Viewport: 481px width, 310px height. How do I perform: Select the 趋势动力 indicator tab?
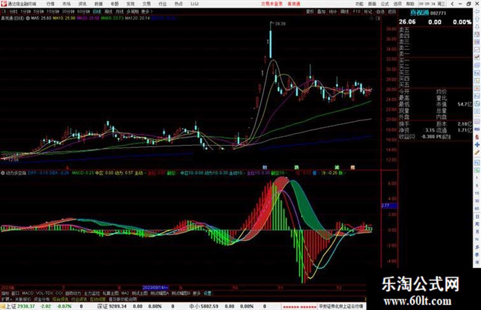[x=73, y=293]
